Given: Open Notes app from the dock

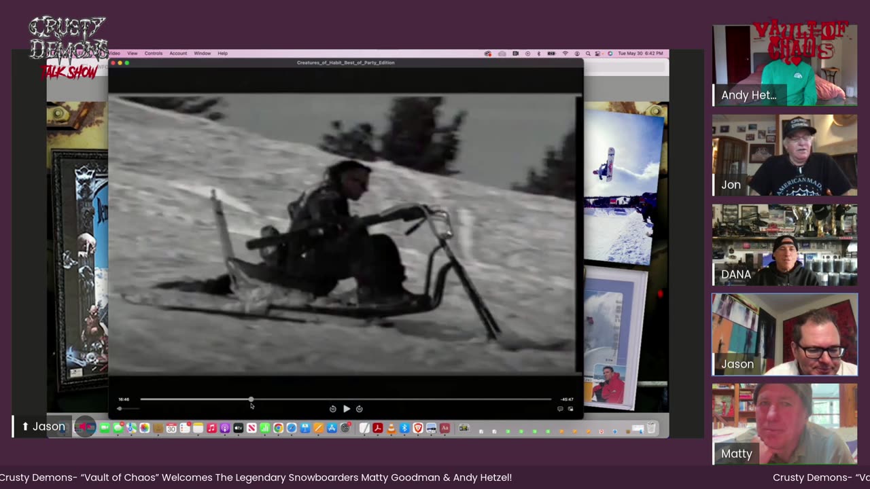Looking at the screenshot, I should click(x=198, y=428).
